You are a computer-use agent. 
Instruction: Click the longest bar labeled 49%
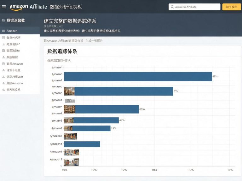point(138,76)
